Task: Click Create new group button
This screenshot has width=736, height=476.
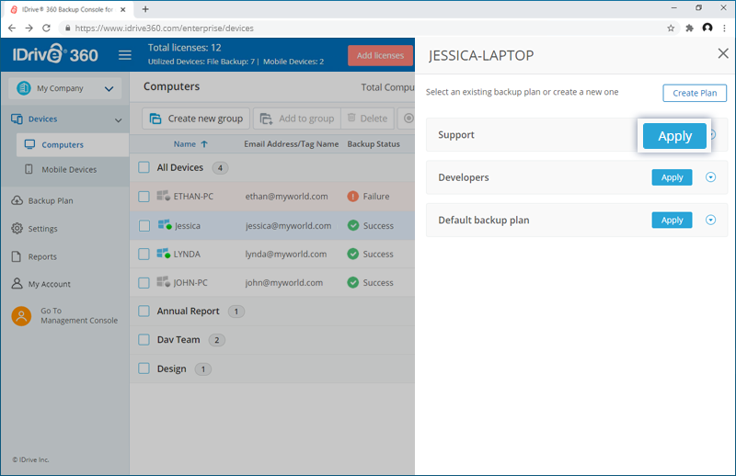Action: 196,119
